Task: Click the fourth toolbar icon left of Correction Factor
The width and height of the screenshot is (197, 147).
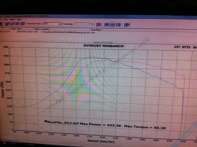Action: (x=23, y=24)
